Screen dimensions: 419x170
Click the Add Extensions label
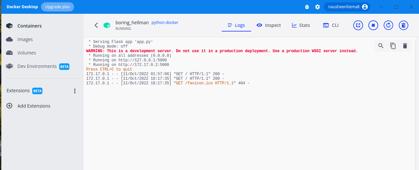coord(34,106)
